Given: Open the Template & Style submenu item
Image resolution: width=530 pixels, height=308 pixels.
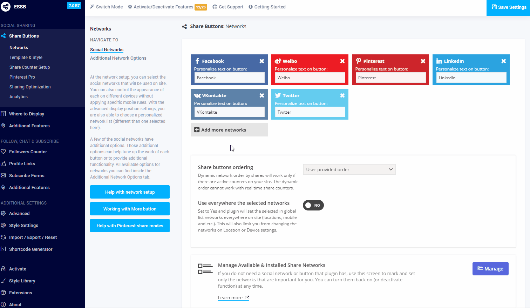Looking at the screenshot, I should pos(26,58).
